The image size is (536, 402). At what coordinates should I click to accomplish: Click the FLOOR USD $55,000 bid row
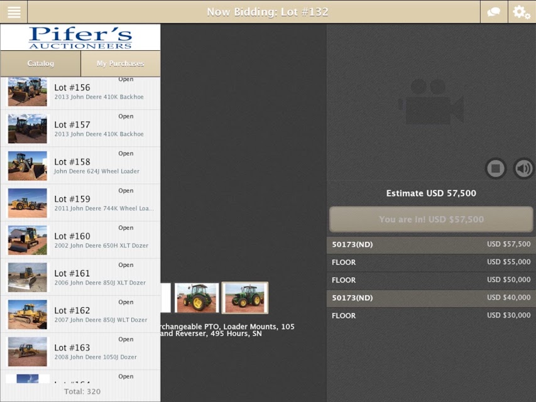point(431,262)
